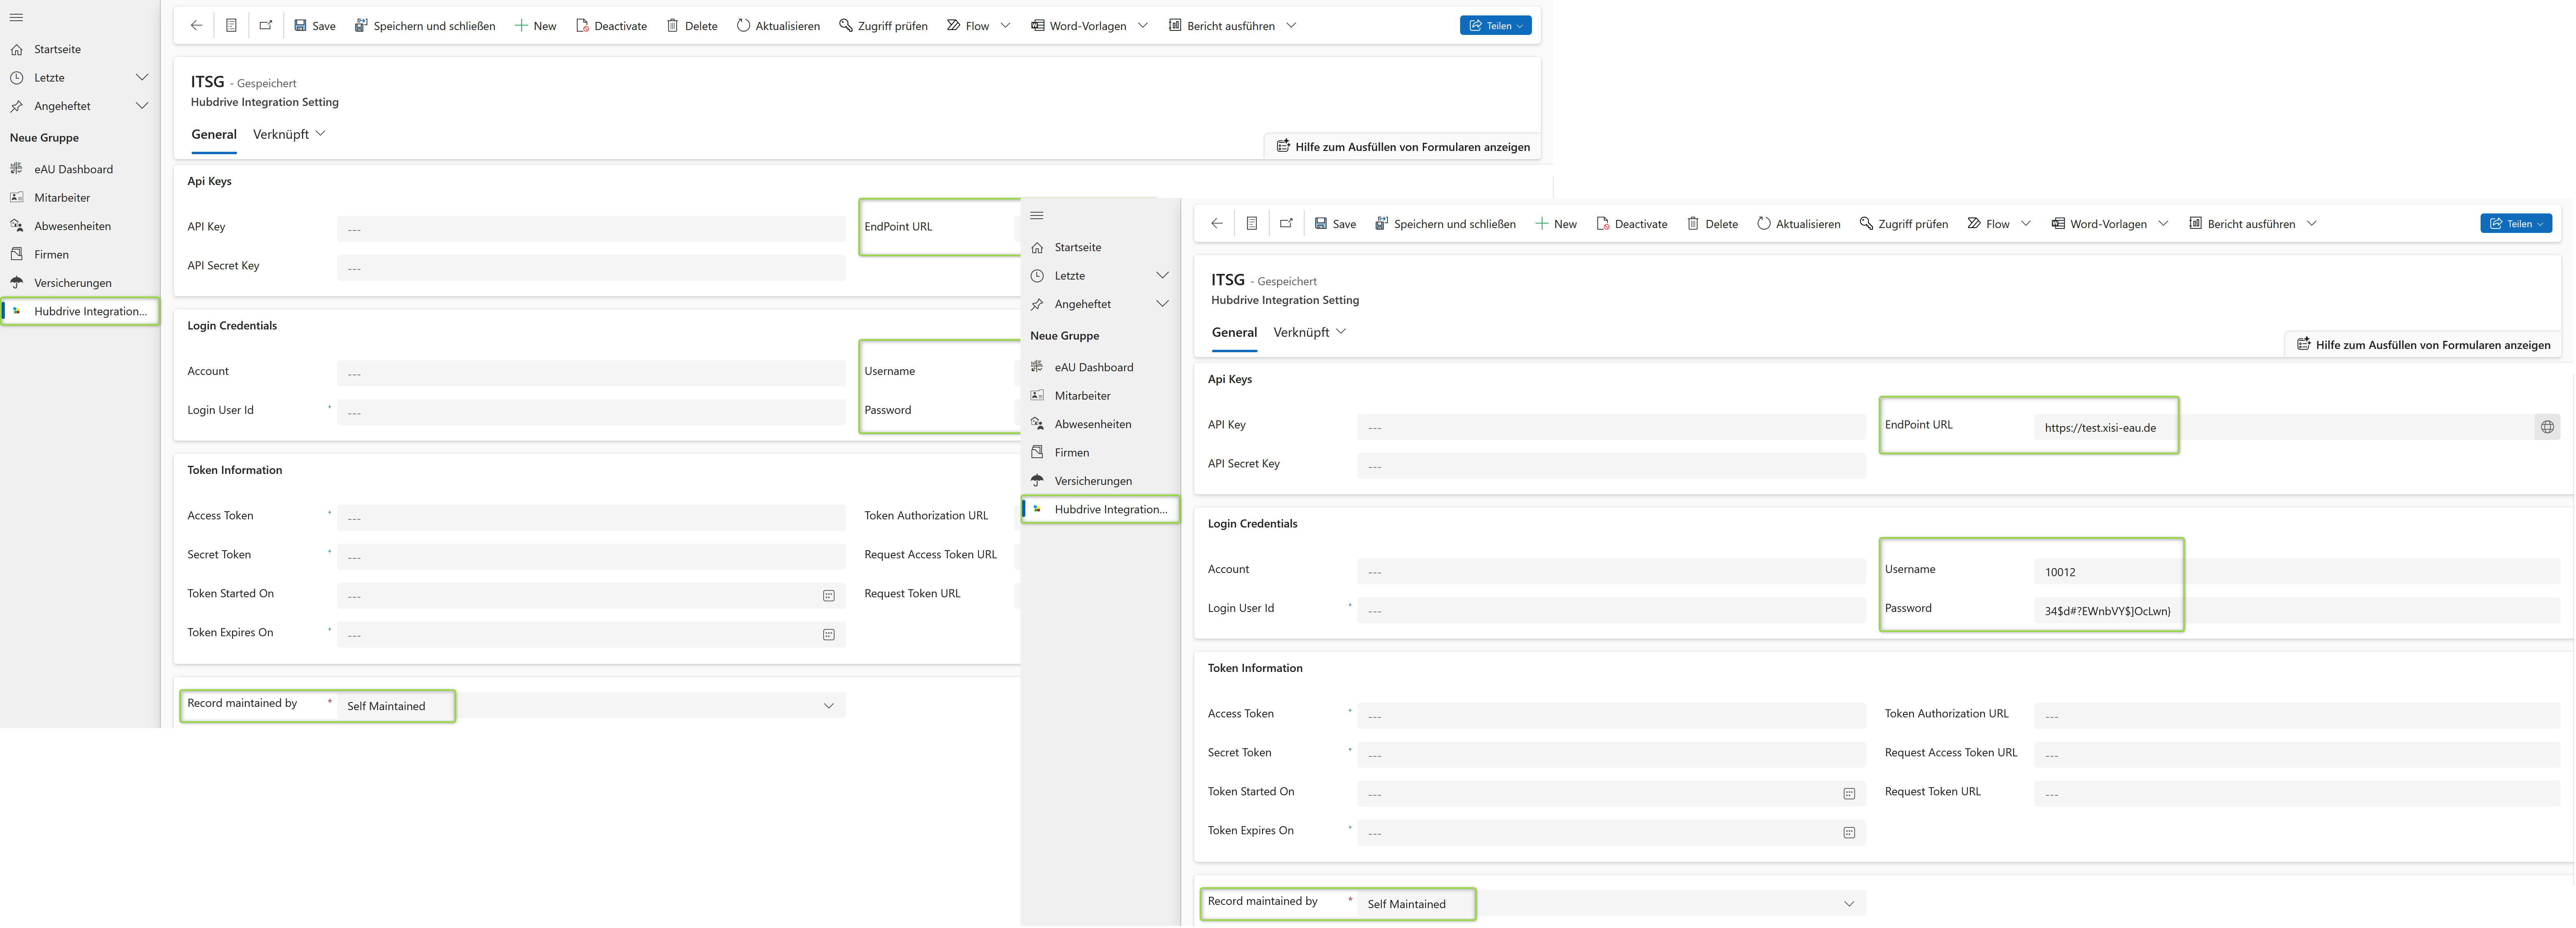Expand Letzte in the back window sidebar
This screenshot has height=928, width=2576.
tap(142, 77)
